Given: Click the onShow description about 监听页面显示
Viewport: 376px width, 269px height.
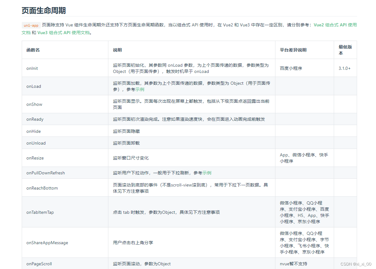Looking at the screenshot, I should pyautogui.click(x=191, y=104).
